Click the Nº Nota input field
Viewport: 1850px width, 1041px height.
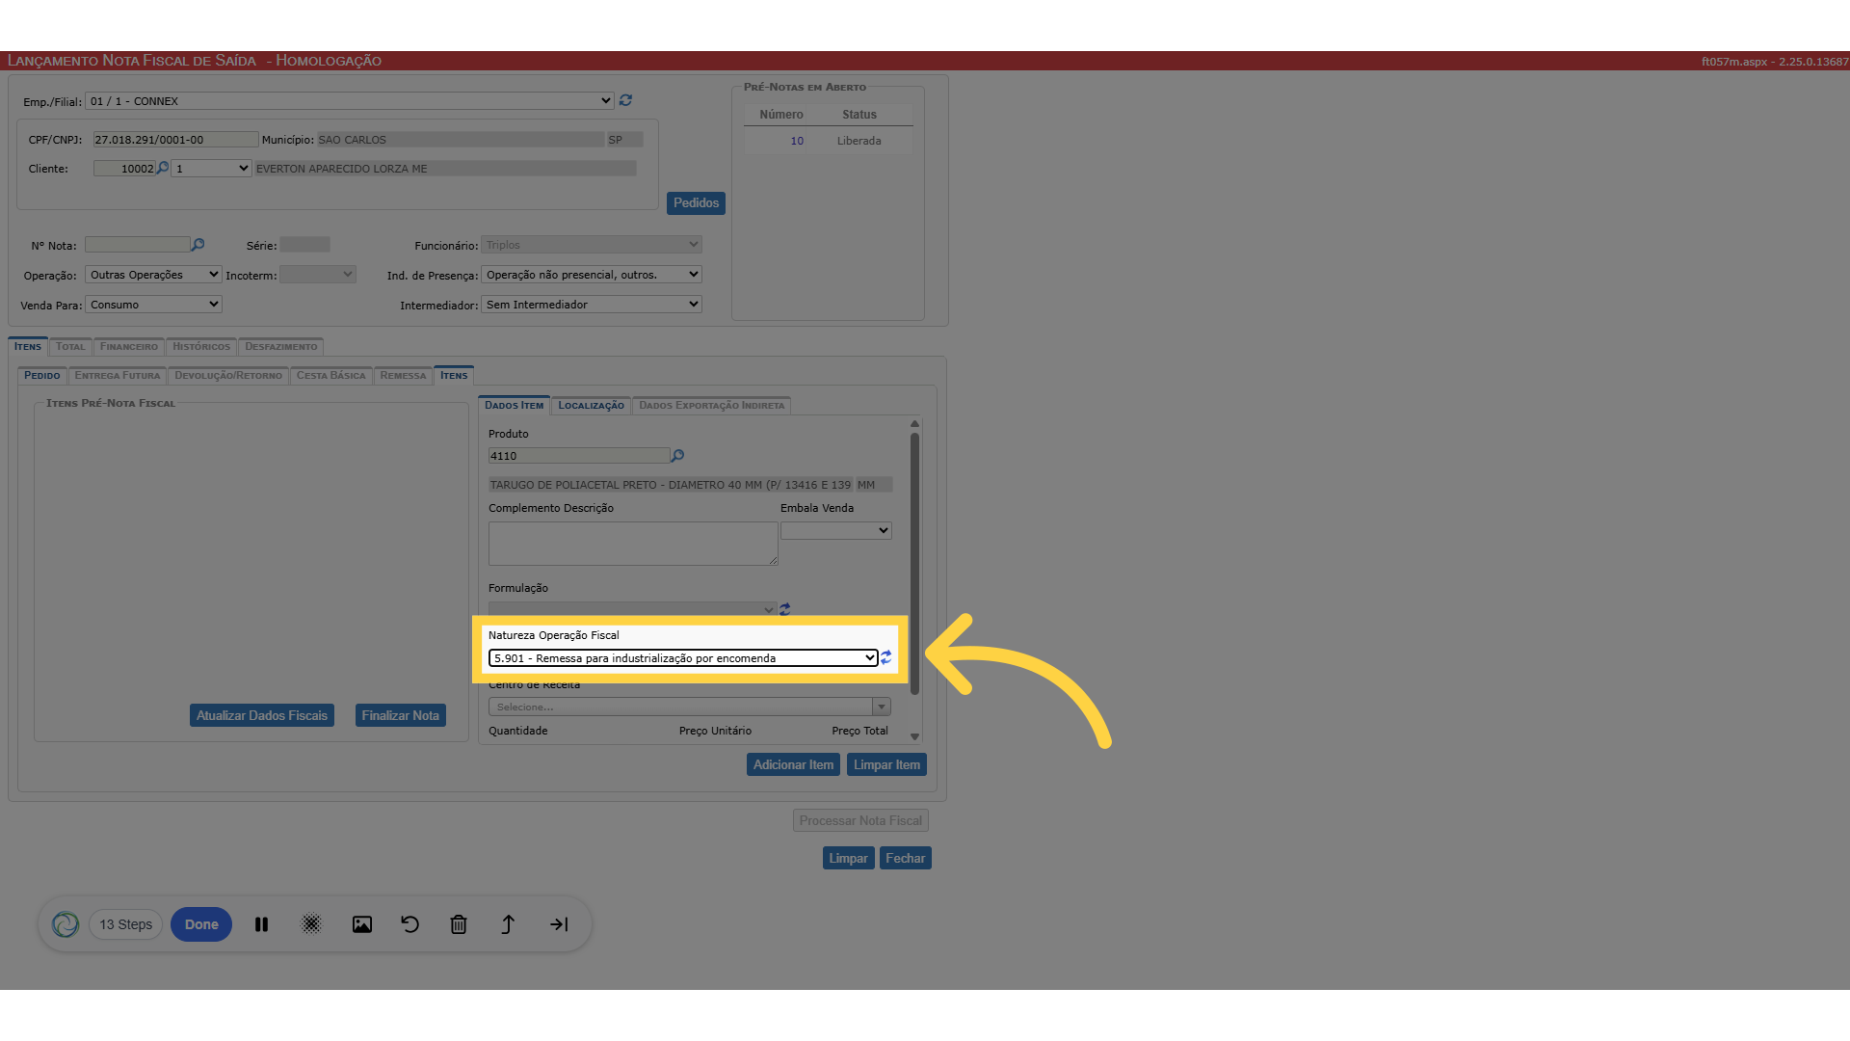click(x=138, y=245)
